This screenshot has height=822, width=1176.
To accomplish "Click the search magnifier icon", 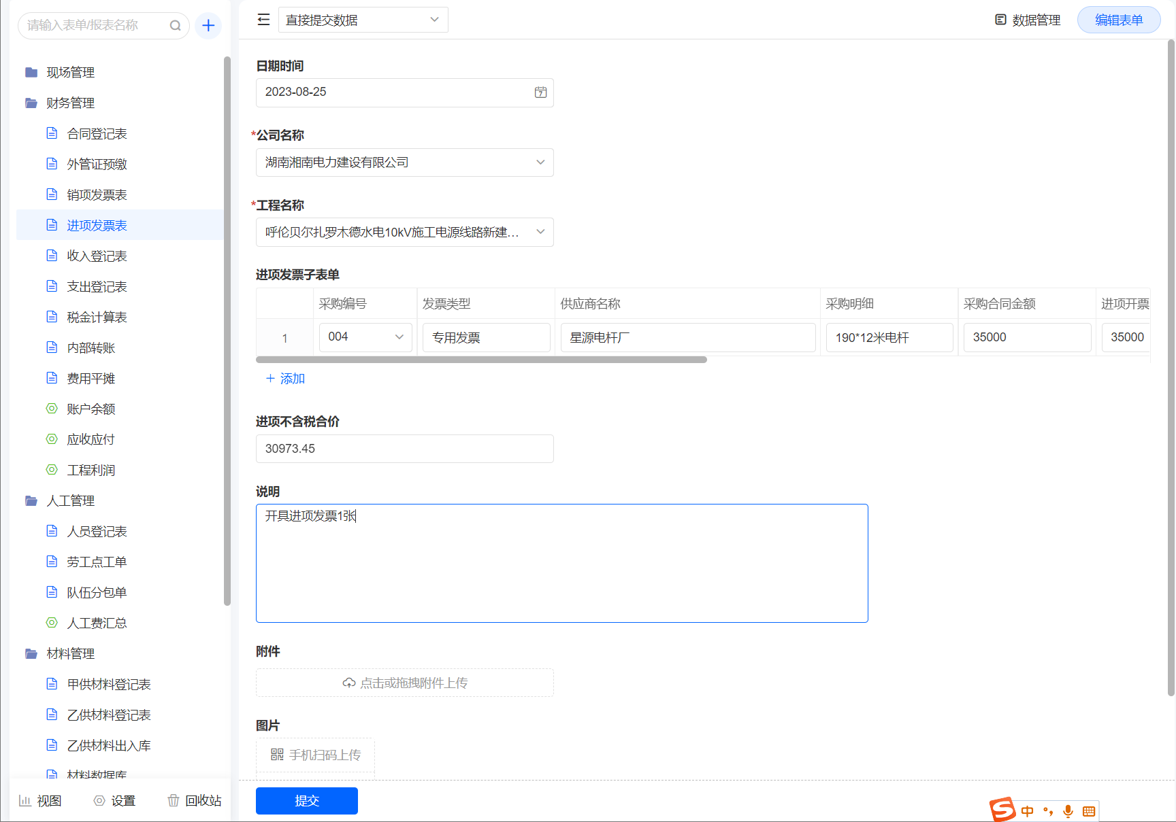I will coord(175,26).
